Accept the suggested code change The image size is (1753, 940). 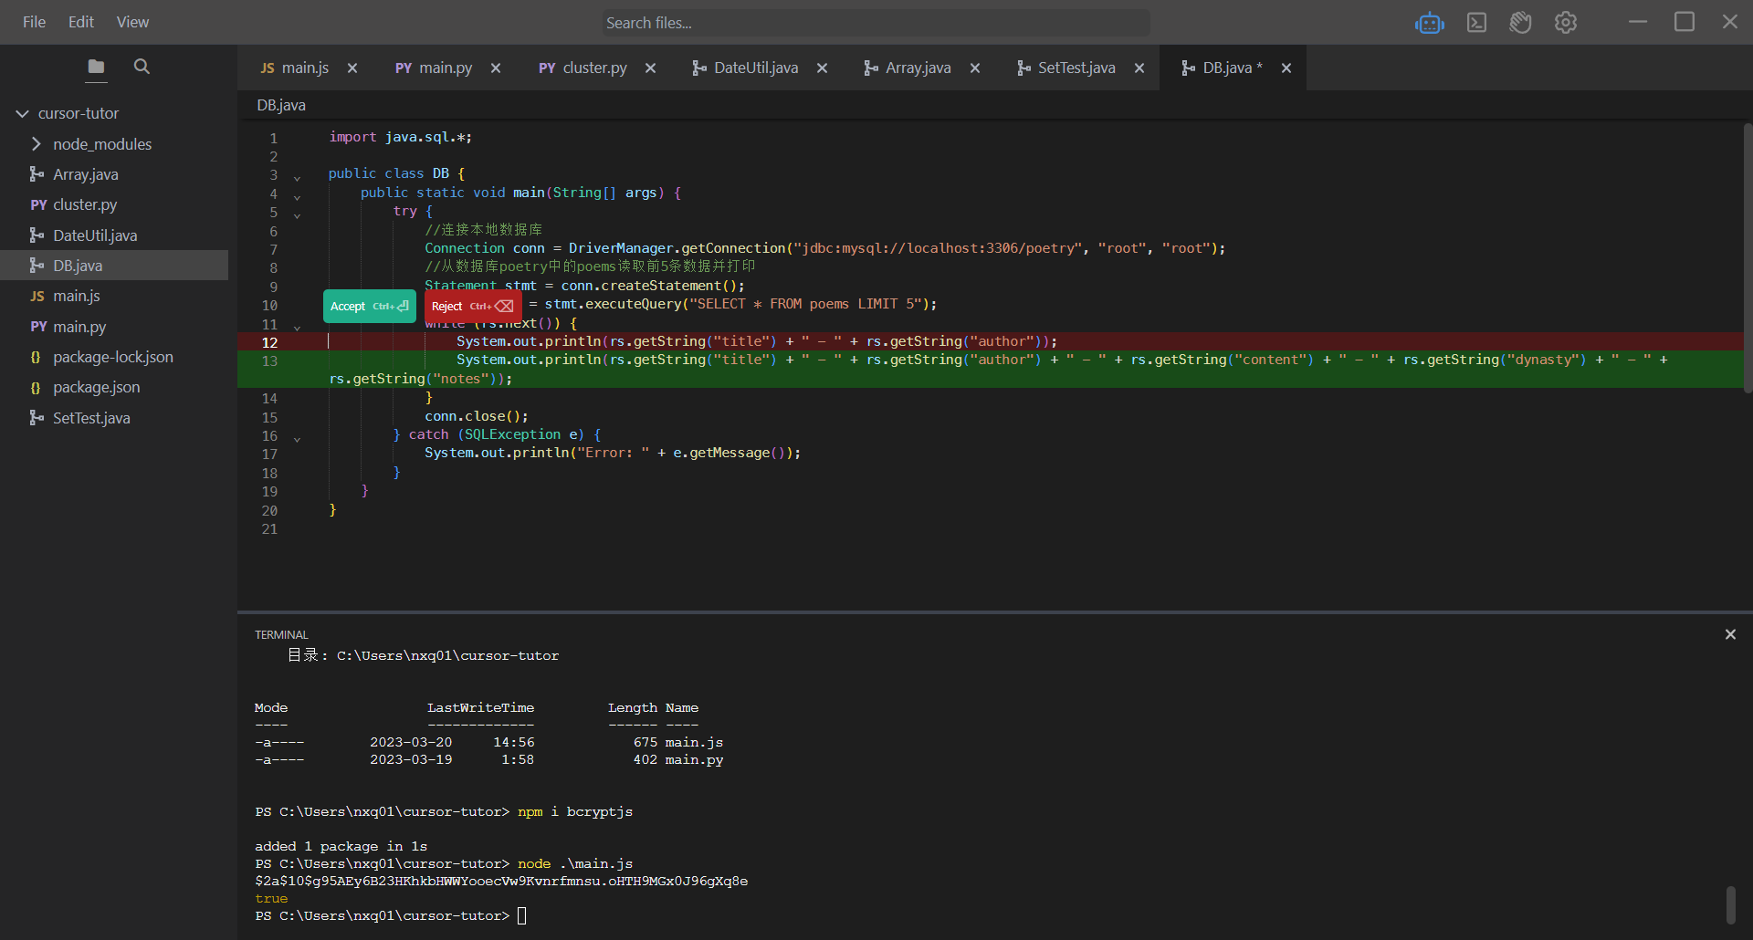[x=369, y=307]
